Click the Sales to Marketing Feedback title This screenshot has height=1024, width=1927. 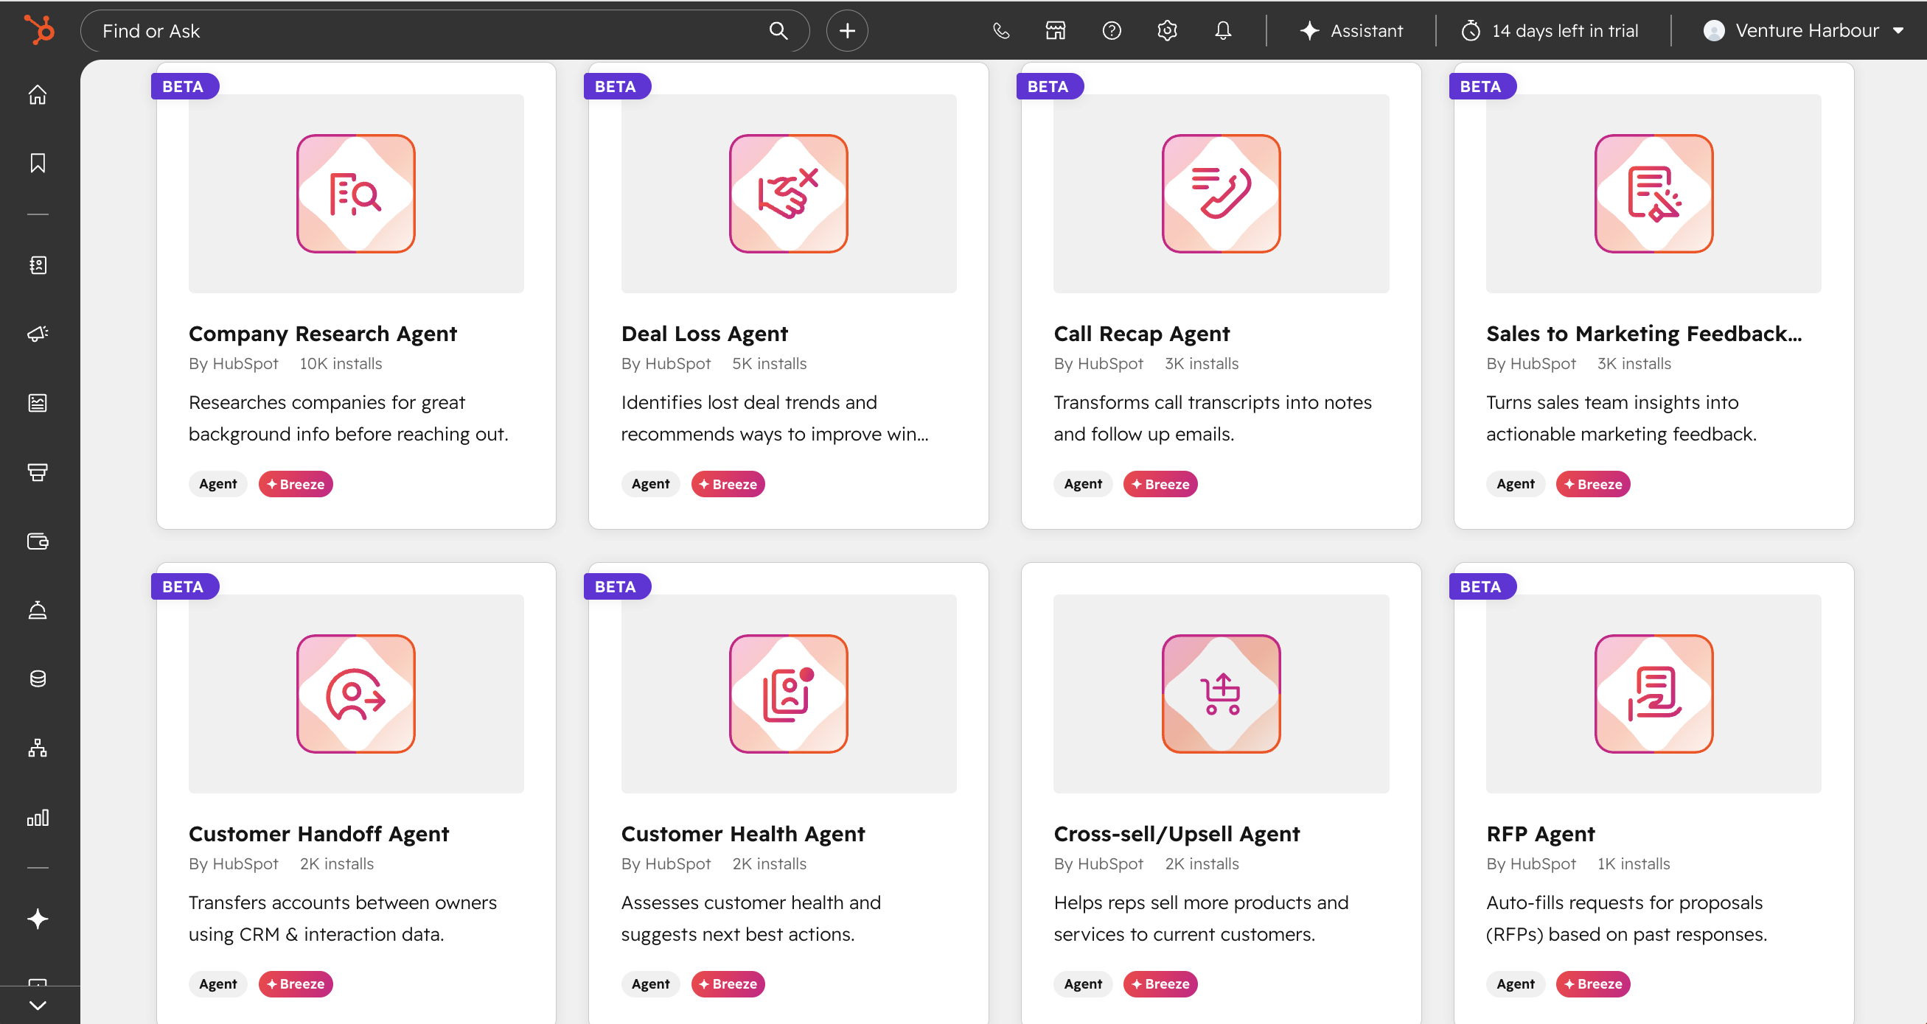pyautogui.click(x=1643, y=334)
